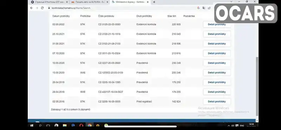281x130 pixels.
Task: Open Task View on the taskbar
Action: tap(48, 125)
